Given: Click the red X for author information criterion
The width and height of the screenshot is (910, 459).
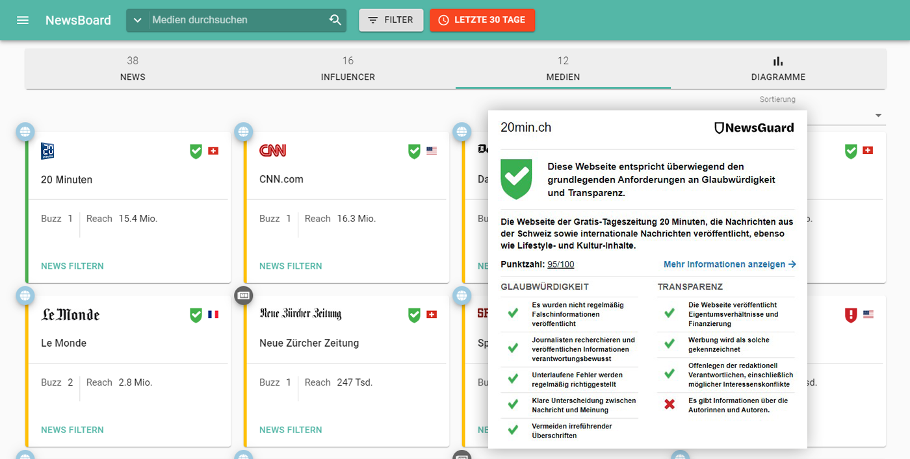Looking at the screenshot, I should (x=669, y=405).
